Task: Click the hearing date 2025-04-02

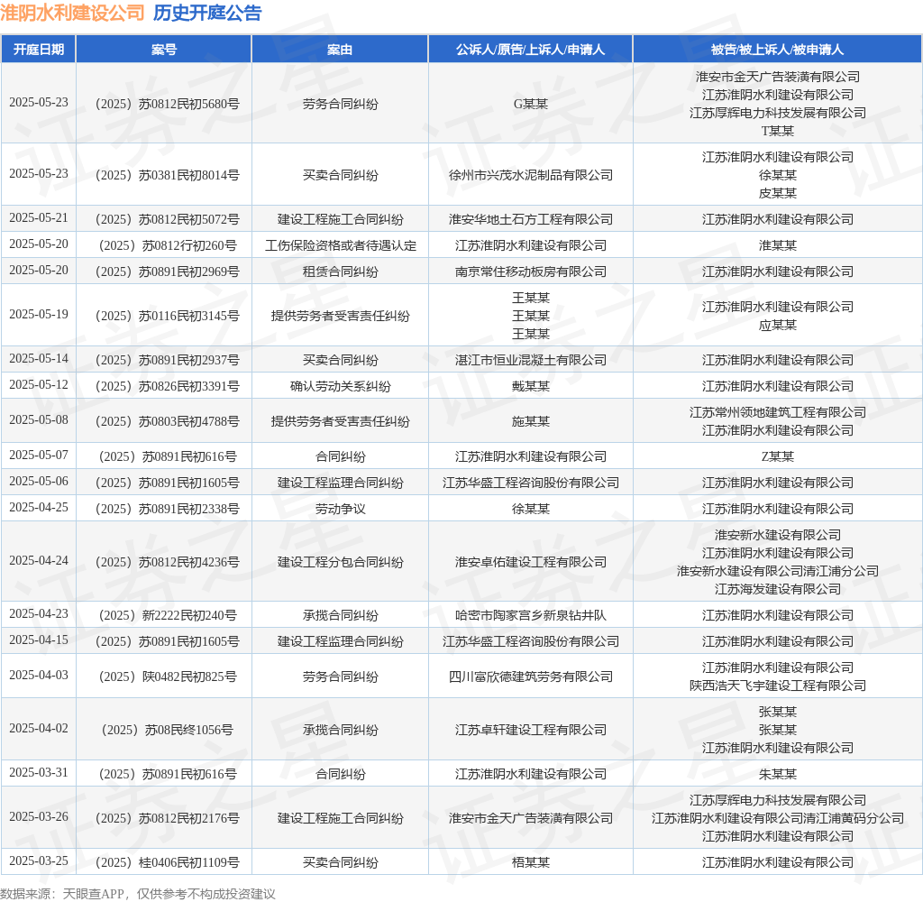Action: click(x=39, y=728)
